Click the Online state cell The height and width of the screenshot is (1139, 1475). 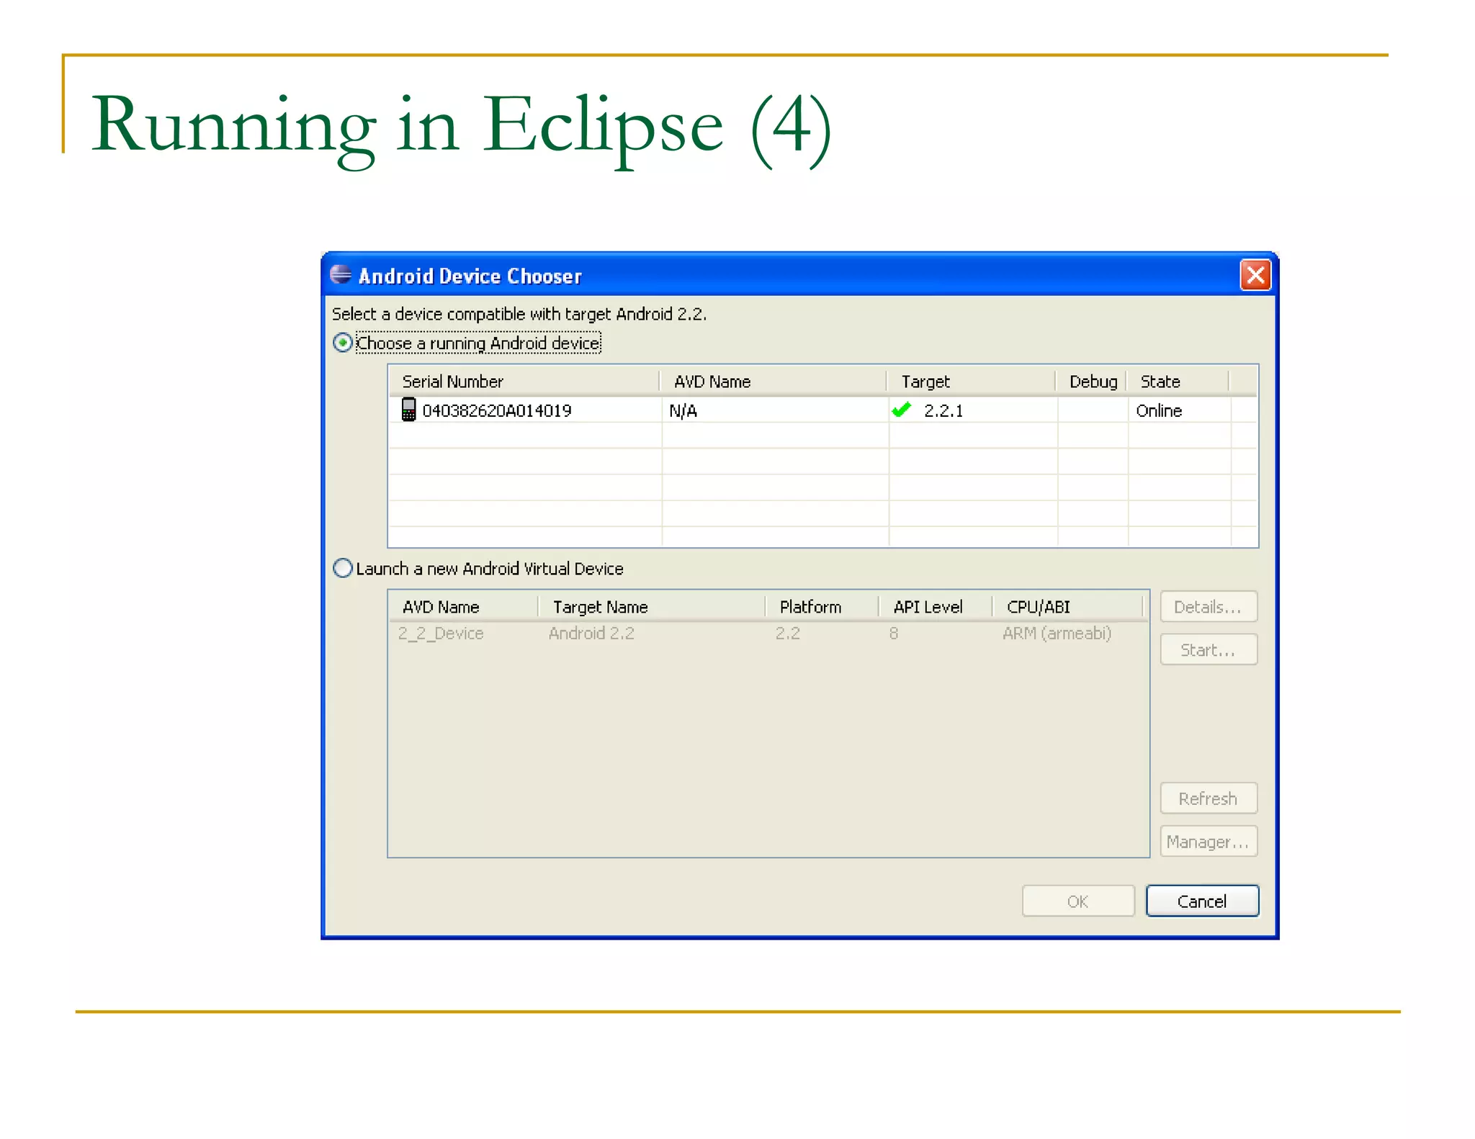[x=1159, y=410]
